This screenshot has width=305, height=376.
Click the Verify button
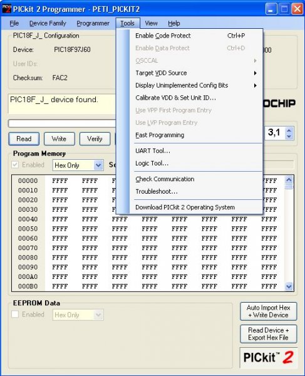click(x=95, y=139)
